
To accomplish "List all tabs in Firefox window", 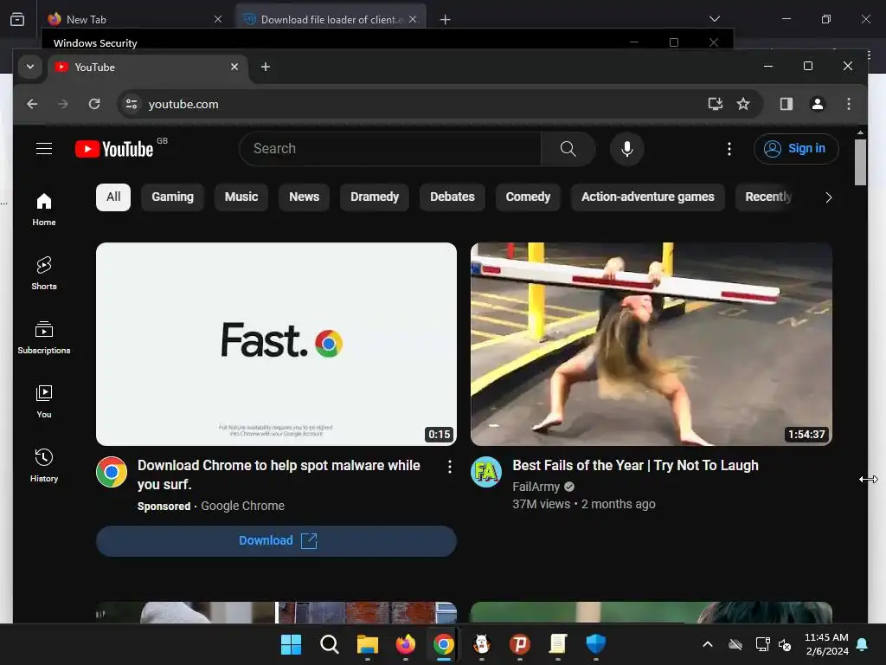I will pyautogui.click(x=714, y=19).
